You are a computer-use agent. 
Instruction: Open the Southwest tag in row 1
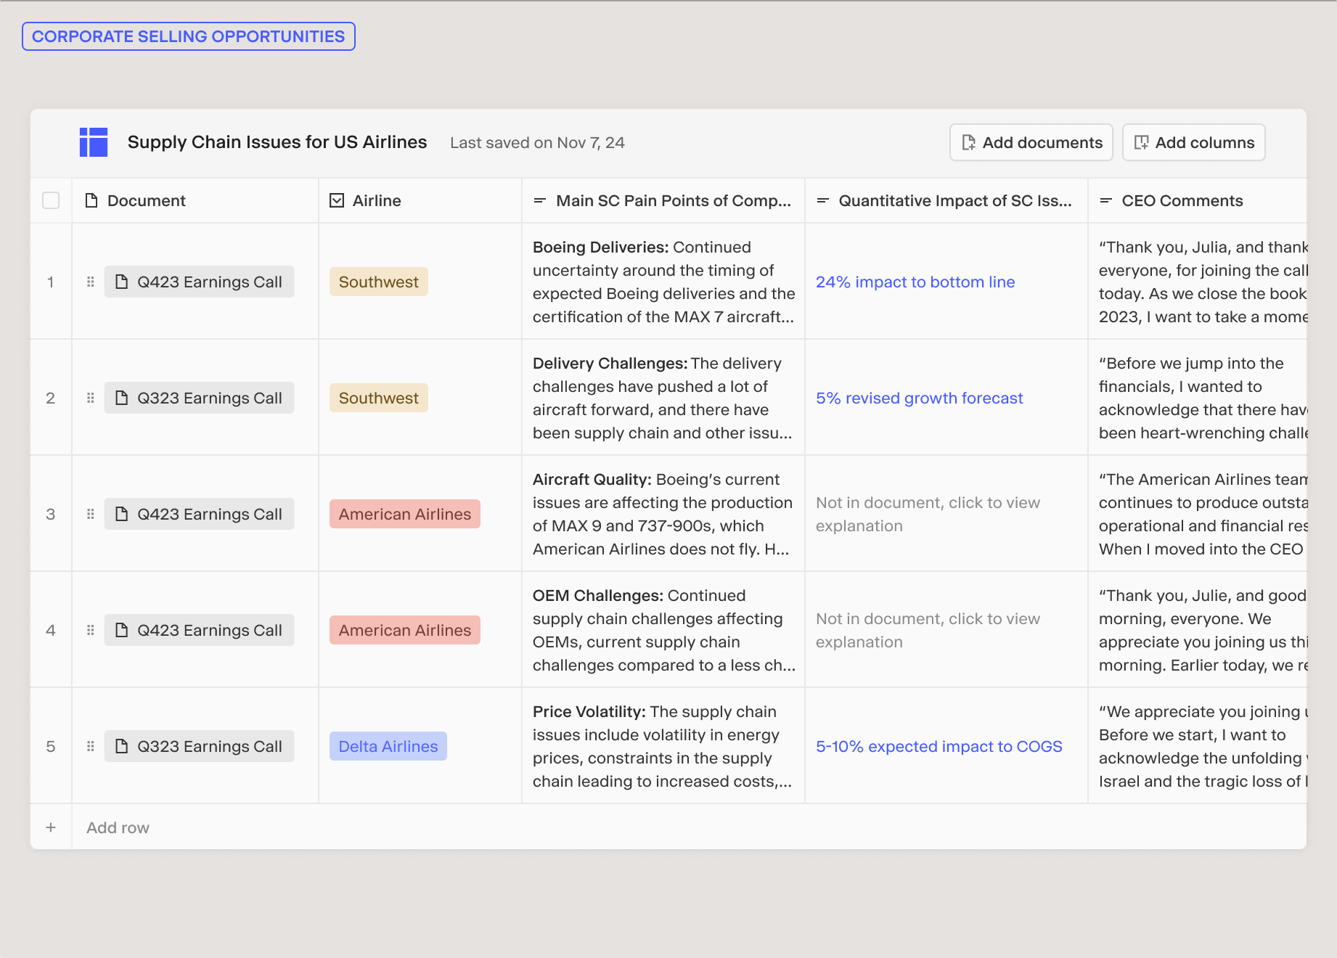pyautogui.click(x=378, y=282)
